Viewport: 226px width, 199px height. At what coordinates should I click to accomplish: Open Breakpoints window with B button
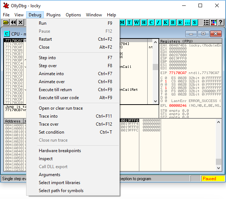(x=173, y=23)
